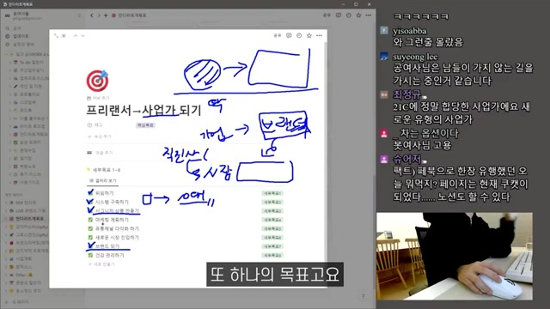
Task: Expand To-do 캘린더 in sidebar
Action: [10, 63]
